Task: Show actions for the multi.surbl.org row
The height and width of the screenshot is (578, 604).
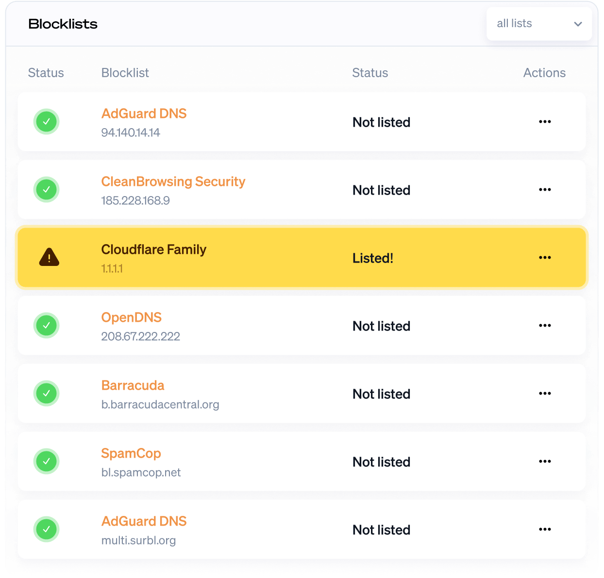Action: pyautogui.click(x=545, y=529)
